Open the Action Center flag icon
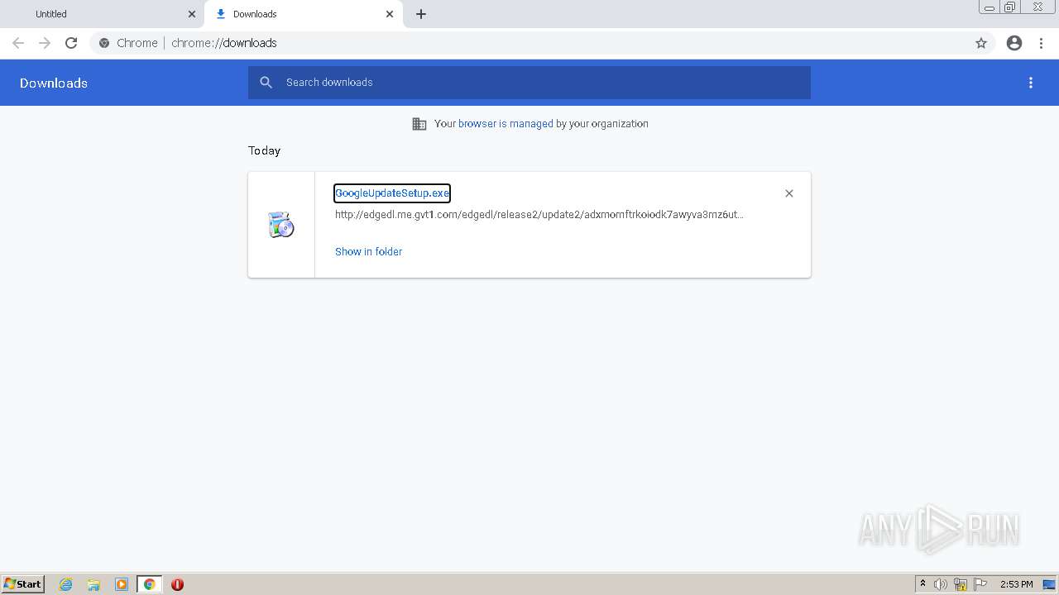 (980, 584)
